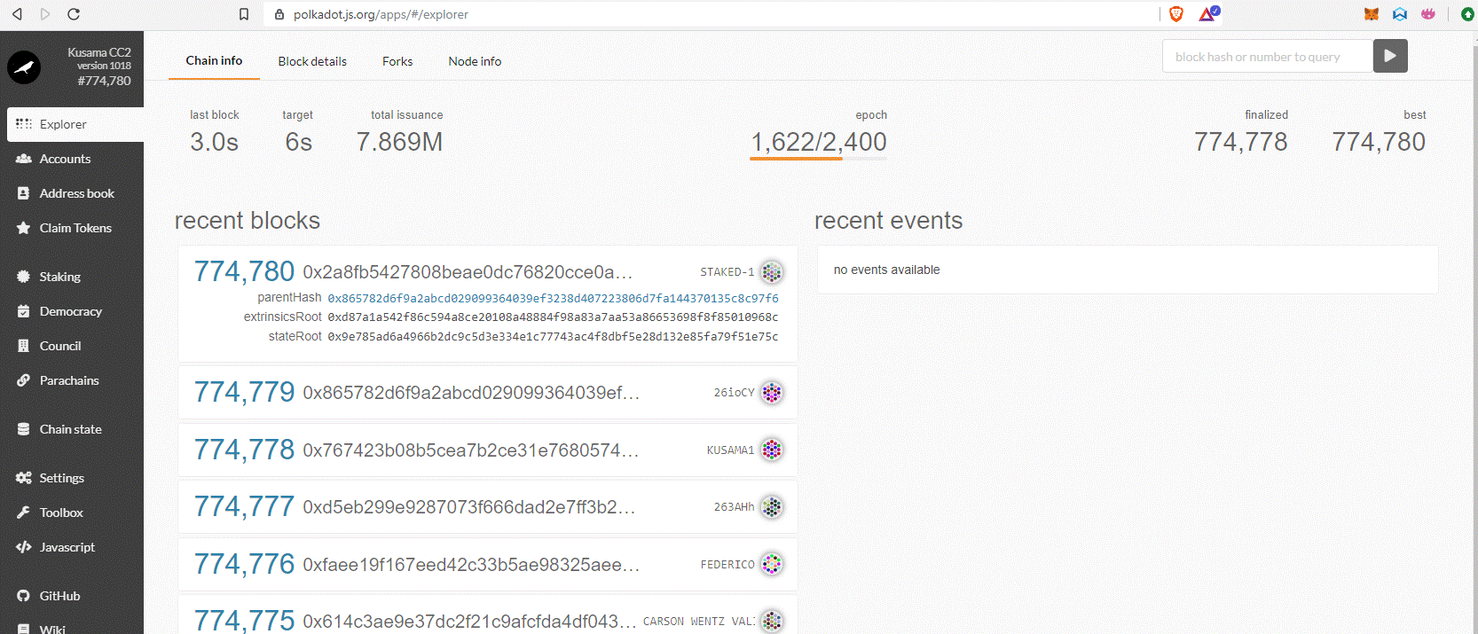Click the Accounts people icon
1478x634 pixels.
click(x=24, y=159)
